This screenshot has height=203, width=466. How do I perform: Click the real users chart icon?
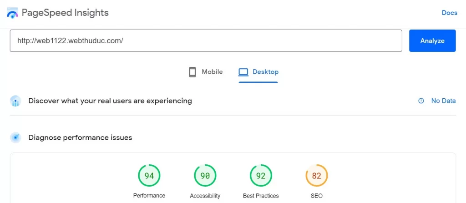15,101
